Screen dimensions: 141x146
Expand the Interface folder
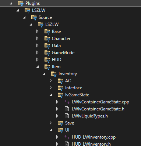(51, 88)
